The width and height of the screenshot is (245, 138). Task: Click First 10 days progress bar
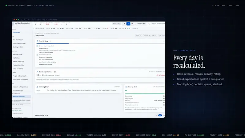(100, 44)
